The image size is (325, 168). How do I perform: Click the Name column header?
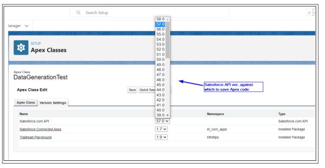click(24, 114)
